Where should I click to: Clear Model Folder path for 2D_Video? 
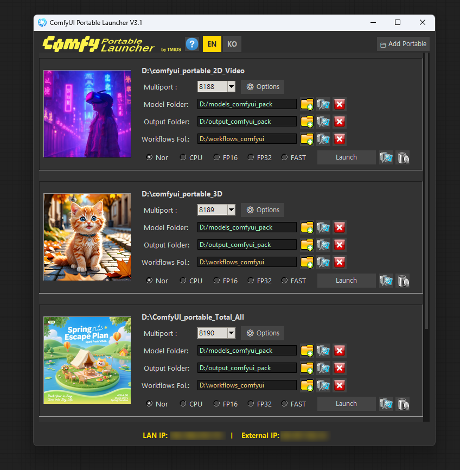click(339, 104)
